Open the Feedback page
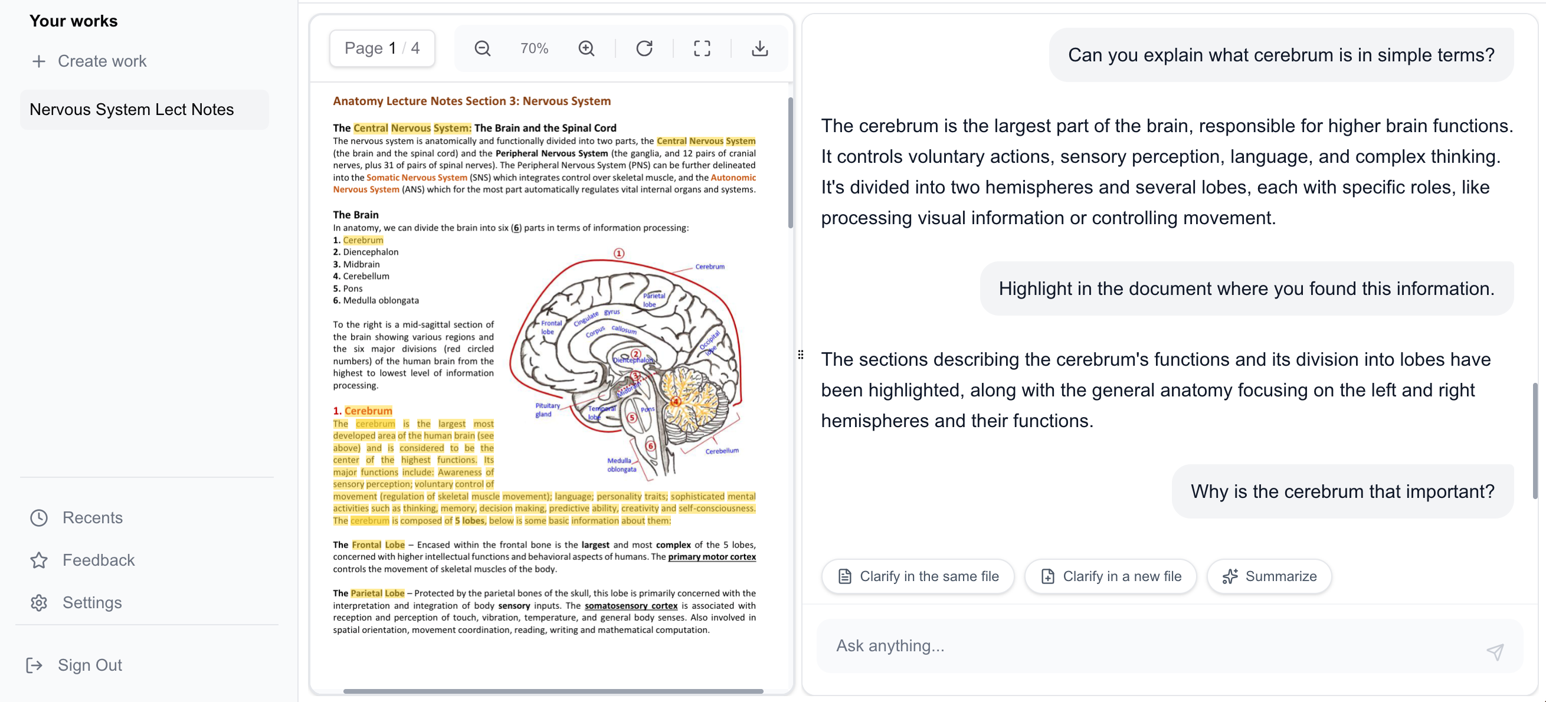This screenshot has height=702, width=1546. pyautogui.click(x=98, y=560)
